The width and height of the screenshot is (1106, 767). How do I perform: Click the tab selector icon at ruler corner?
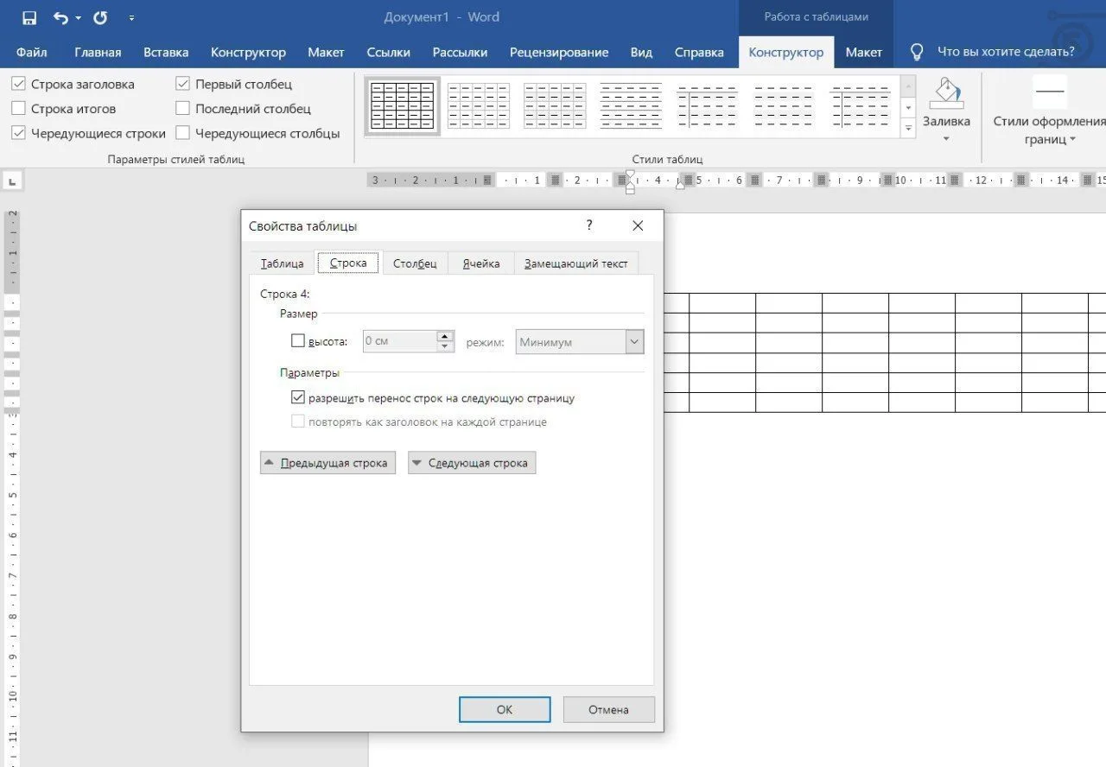coord(13,181)
